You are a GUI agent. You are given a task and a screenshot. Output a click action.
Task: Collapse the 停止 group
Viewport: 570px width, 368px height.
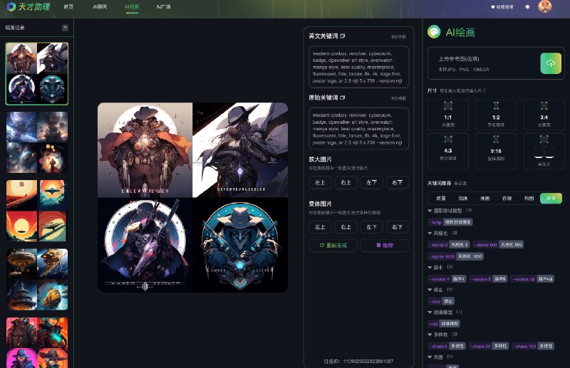coord(430,290)
